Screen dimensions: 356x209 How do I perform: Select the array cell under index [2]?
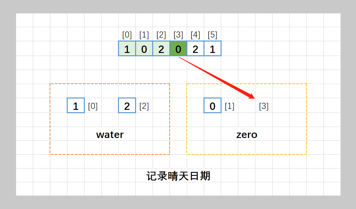click(x=161, y=49)
